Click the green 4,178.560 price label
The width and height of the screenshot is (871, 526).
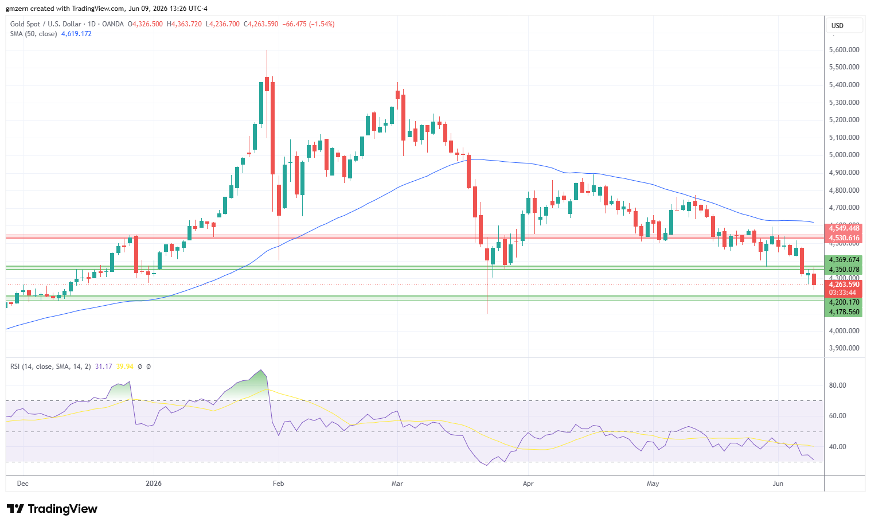[x=844, y=312]
